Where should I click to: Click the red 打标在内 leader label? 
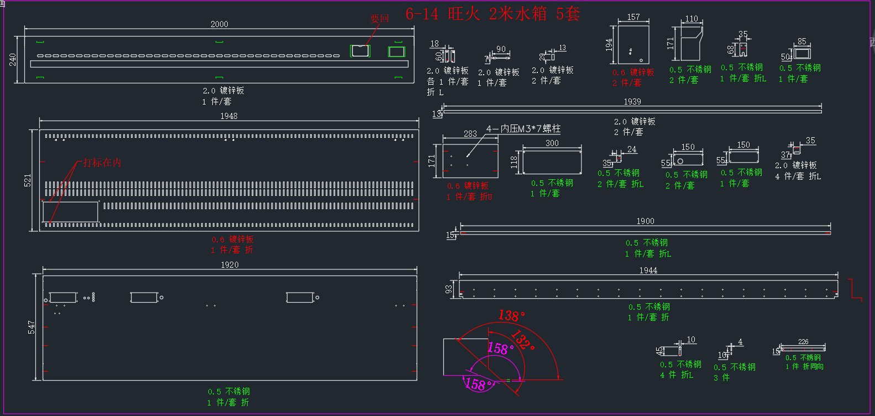click(102, 163)
